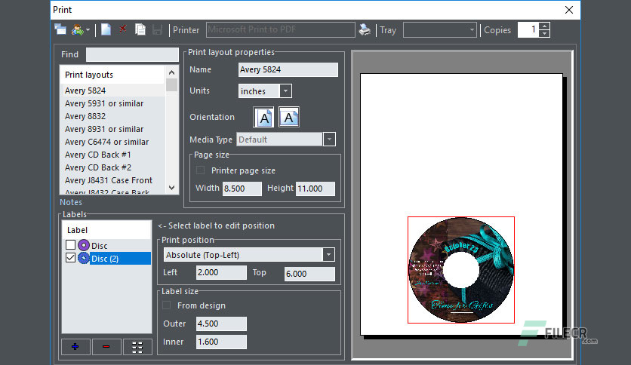
Task: Open the Units inches dropdown
Action: [265, 91]
